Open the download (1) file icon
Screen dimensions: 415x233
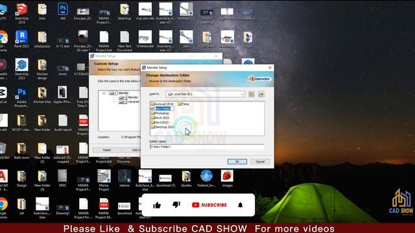point(166,181)
